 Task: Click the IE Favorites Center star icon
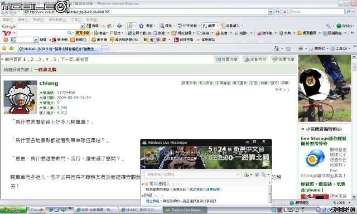click(4, 48)
